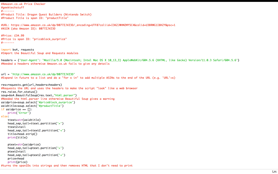Click the "else:" keyword line

click(5, 116)
